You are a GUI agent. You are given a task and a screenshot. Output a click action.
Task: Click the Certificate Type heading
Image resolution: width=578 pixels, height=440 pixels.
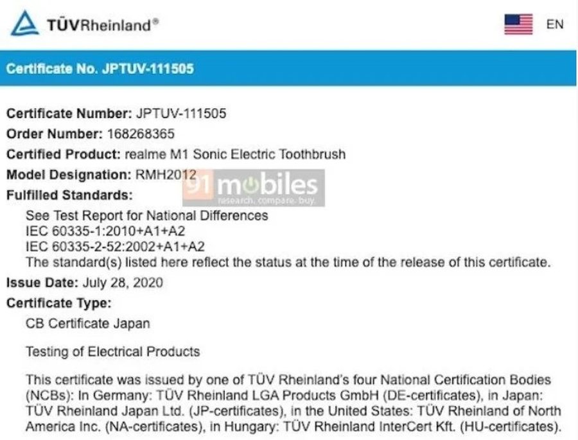click(x=58, y=303)
